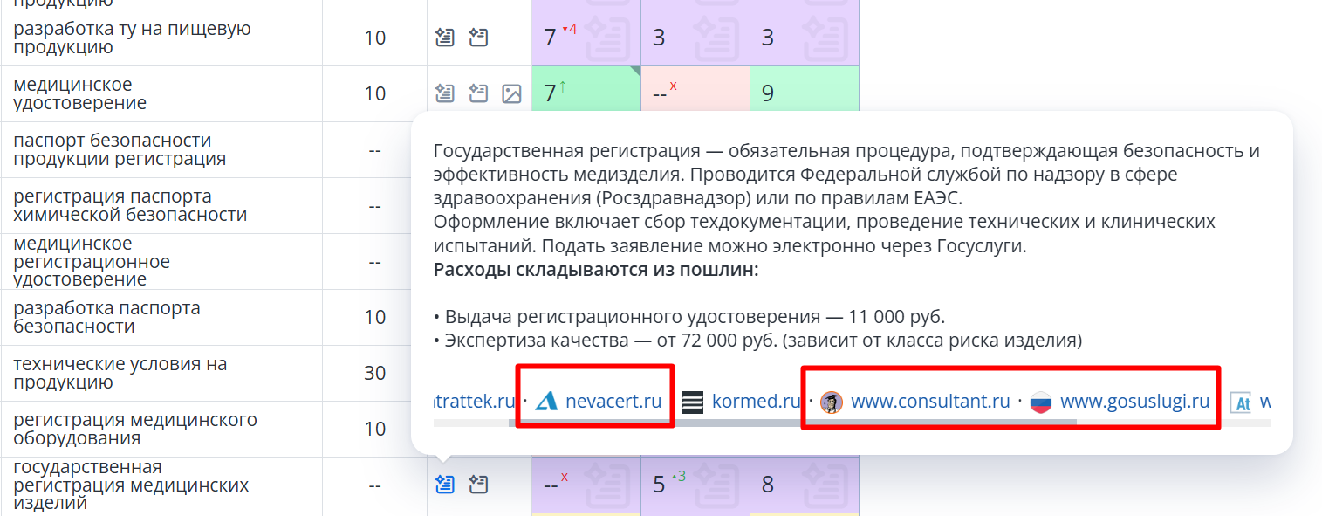Select keyword 'технические условия на продукцию'
The width and height of the screenshot is (1322, 516).
pyautogui.click(x=120, y=373)
